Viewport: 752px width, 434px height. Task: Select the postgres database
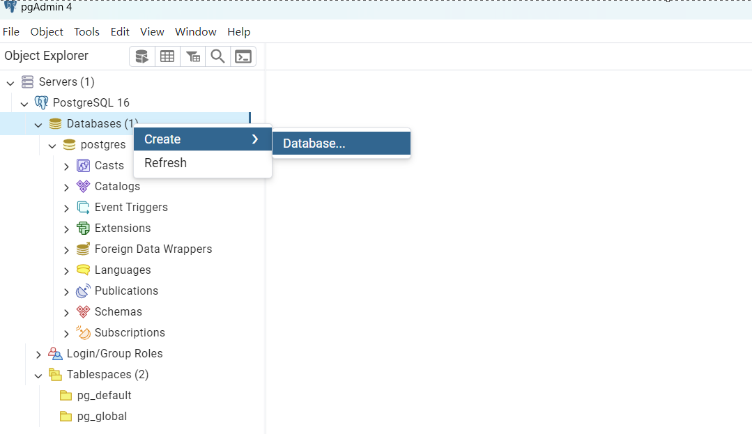coord(102,144)
